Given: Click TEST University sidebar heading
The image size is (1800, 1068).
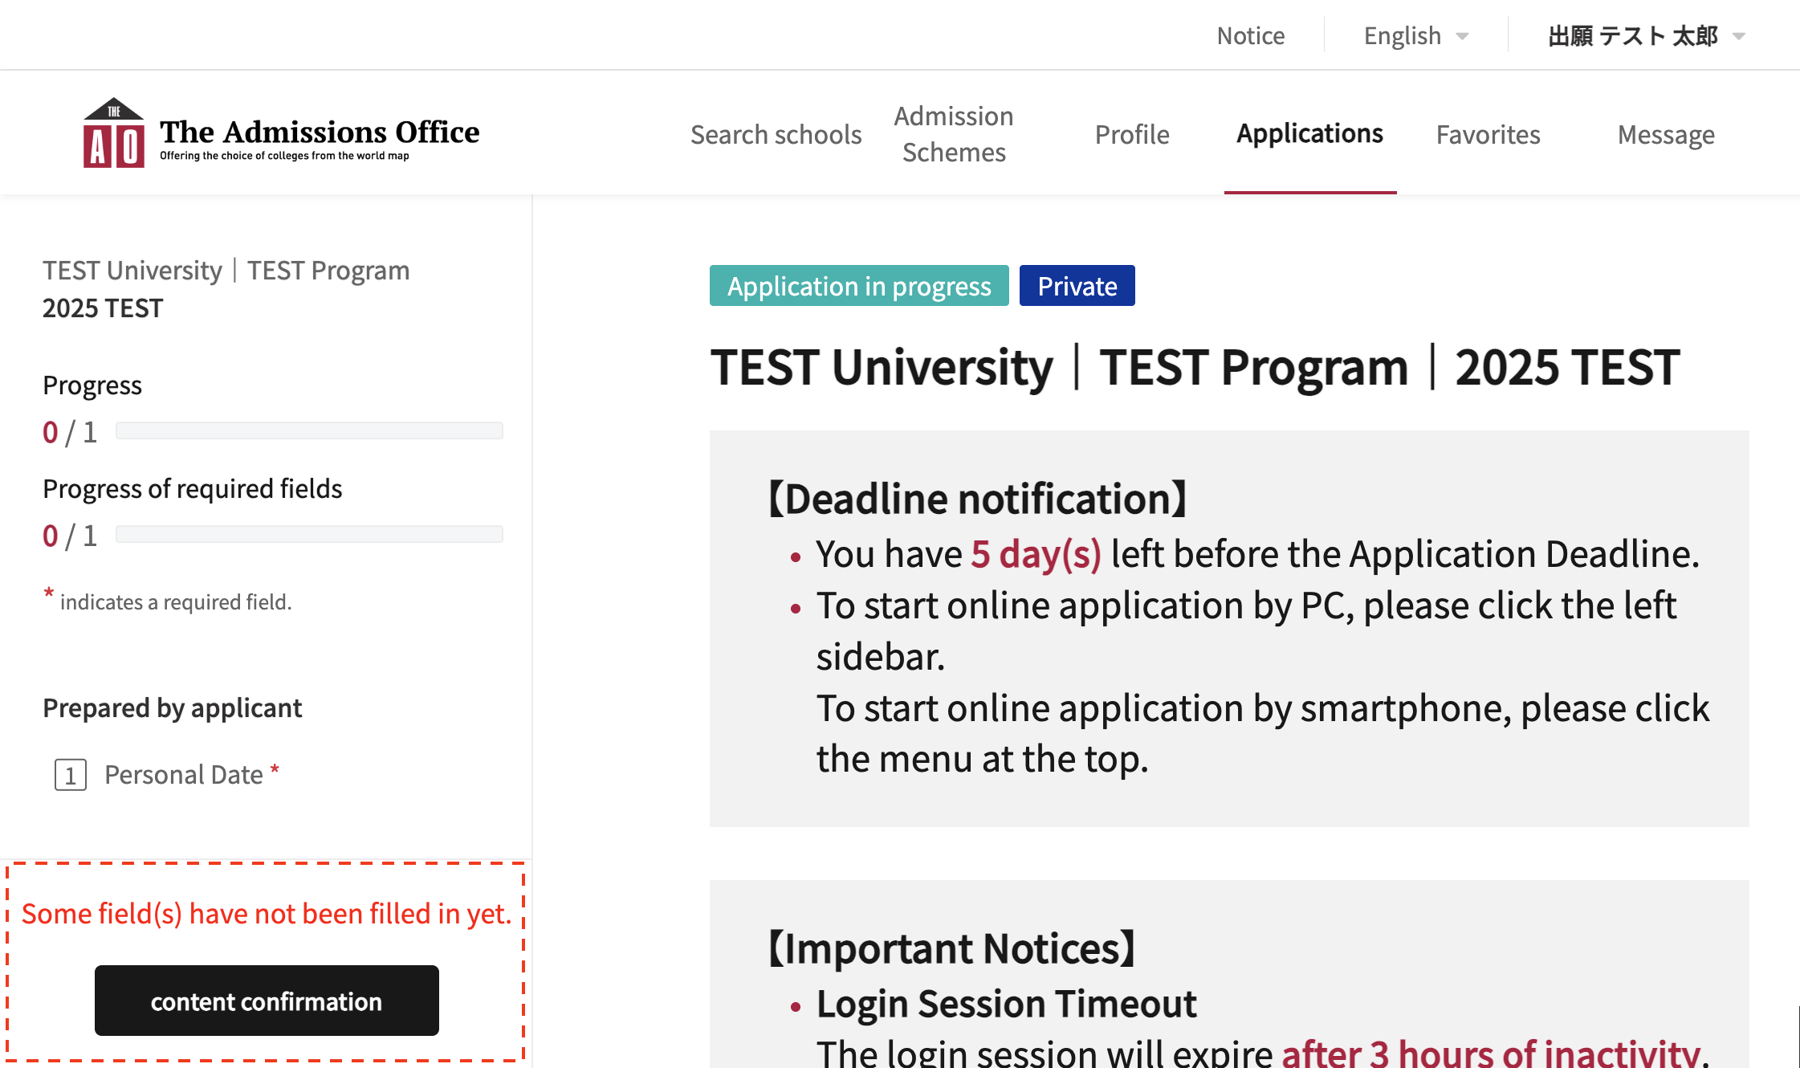Looking at the screenshot, I should [132, 271].
